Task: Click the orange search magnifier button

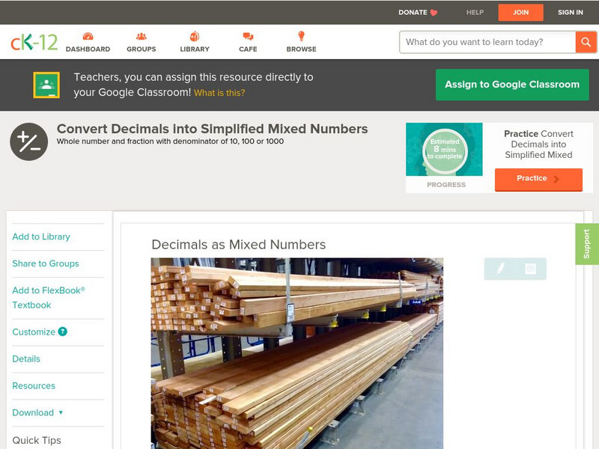Action: pyautogui.click(x=586, y=42)
